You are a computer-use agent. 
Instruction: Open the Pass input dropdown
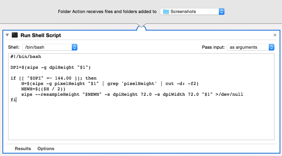tap(250, 47)
